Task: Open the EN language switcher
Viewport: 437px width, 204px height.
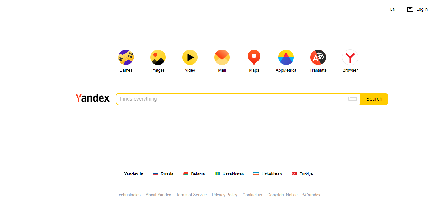Action: coord(393,9)
